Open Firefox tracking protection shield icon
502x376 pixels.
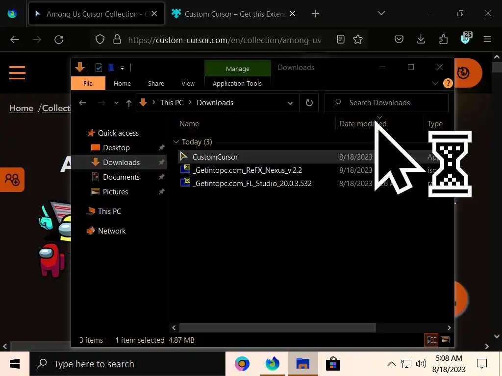pos(100,39)
